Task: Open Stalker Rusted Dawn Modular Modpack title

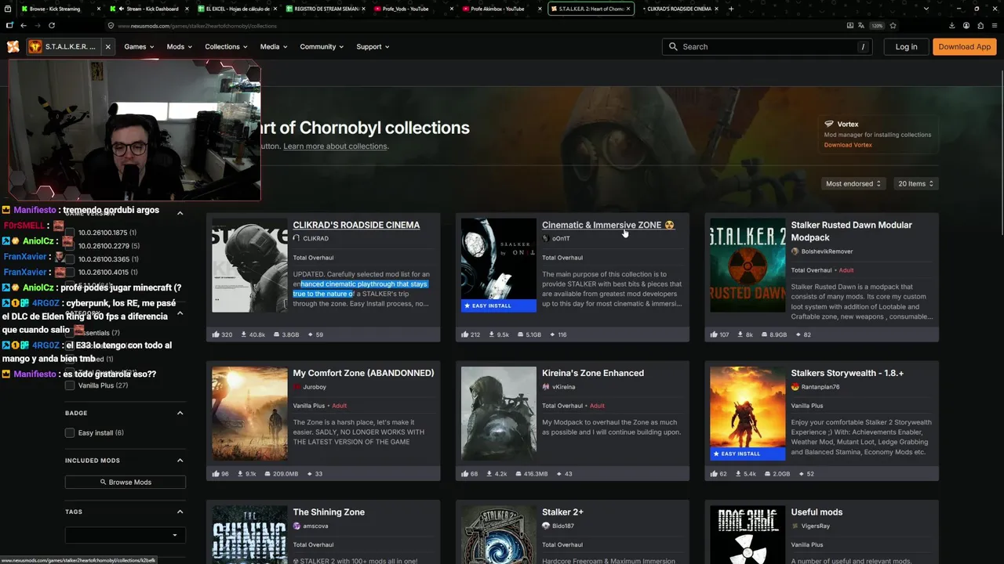Action: 851,231
